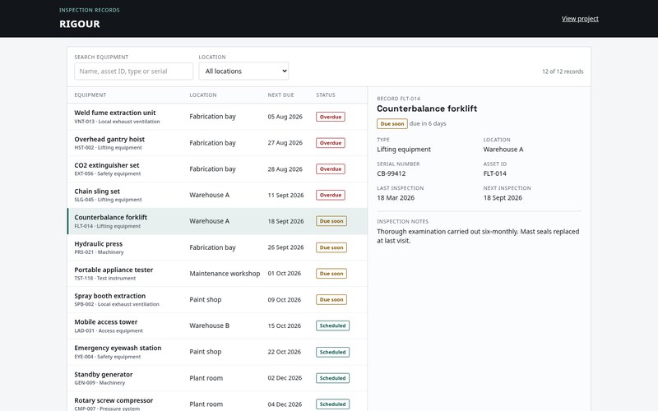Viewport: 658px width, 411px height.
Task: Select the Counterbalance forklift row
Action: 217,221
